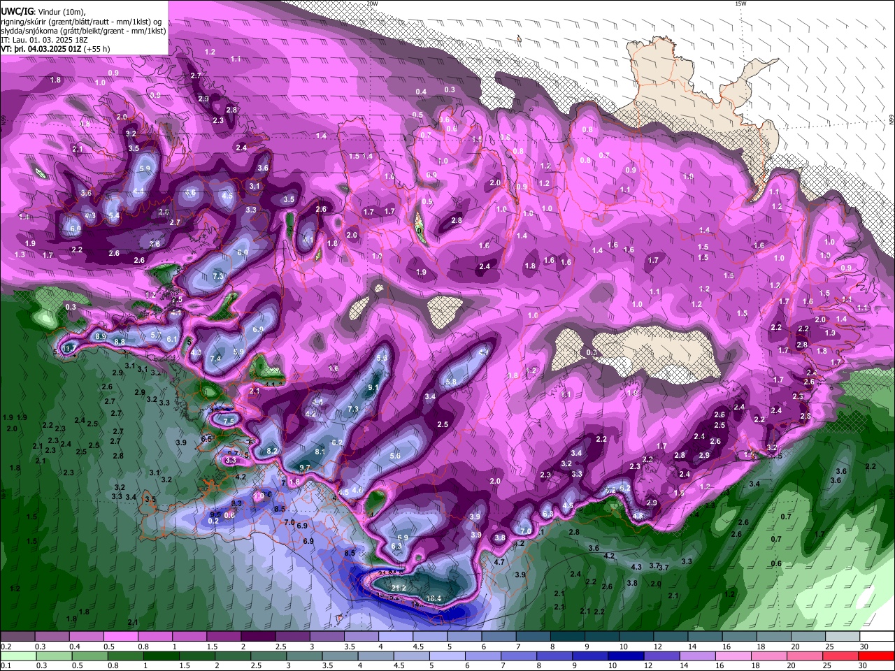Click the 5.6 precipitation value
The height and width of the screenshot is (671, 895).
click(x=395, y=456)
